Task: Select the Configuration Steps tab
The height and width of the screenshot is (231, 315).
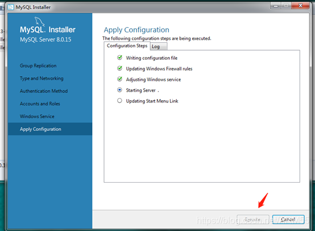Action: pyautogui.click(x=127, y=46)
